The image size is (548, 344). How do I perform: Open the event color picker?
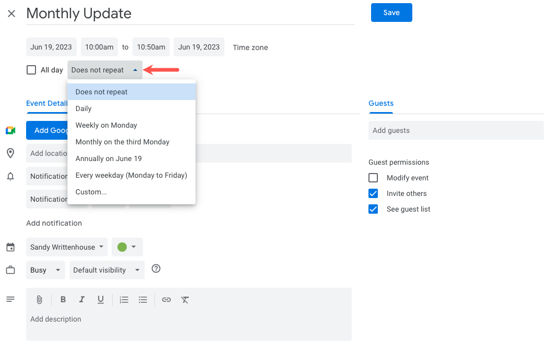[127, 247]
